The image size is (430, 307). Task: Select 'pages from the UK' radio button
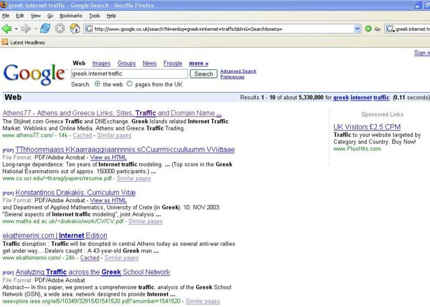click(130, 84)
